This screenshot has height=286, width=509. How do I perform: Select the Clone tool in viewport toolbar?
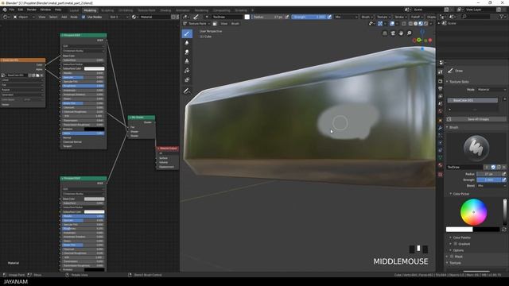click(187, 61)
